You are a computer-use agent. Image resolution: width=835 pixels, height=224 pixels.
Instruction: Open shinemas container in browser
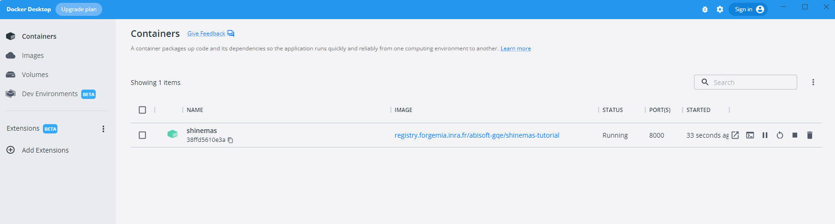point(735,135)
